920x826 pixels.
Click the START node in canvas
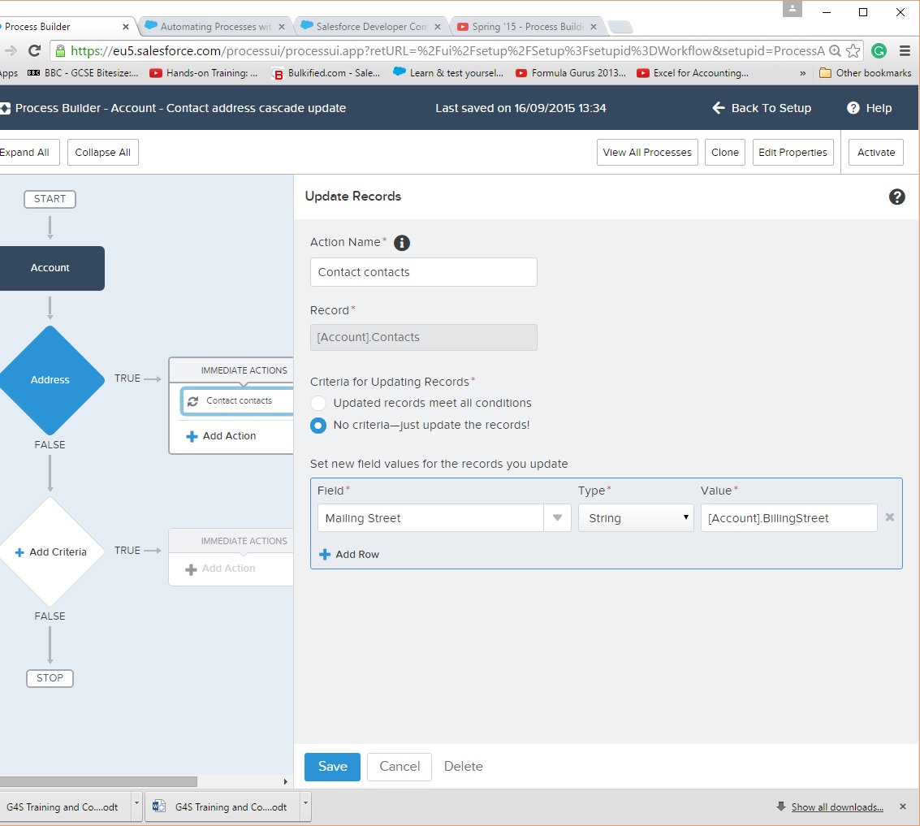click(x=50, y=199)
